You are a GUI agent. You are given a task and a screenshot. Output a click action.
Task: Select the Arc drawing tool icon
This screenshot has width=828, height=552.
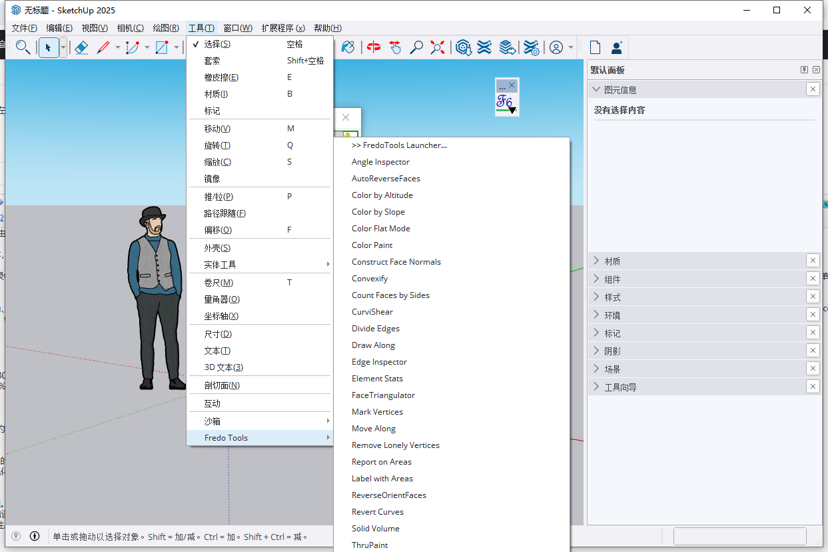pyautogui.click(x=133, y=47)
